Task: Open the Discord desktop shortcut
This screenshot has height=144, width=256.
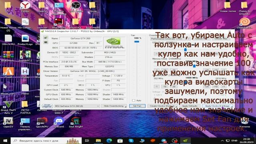Action: (59, 122)
